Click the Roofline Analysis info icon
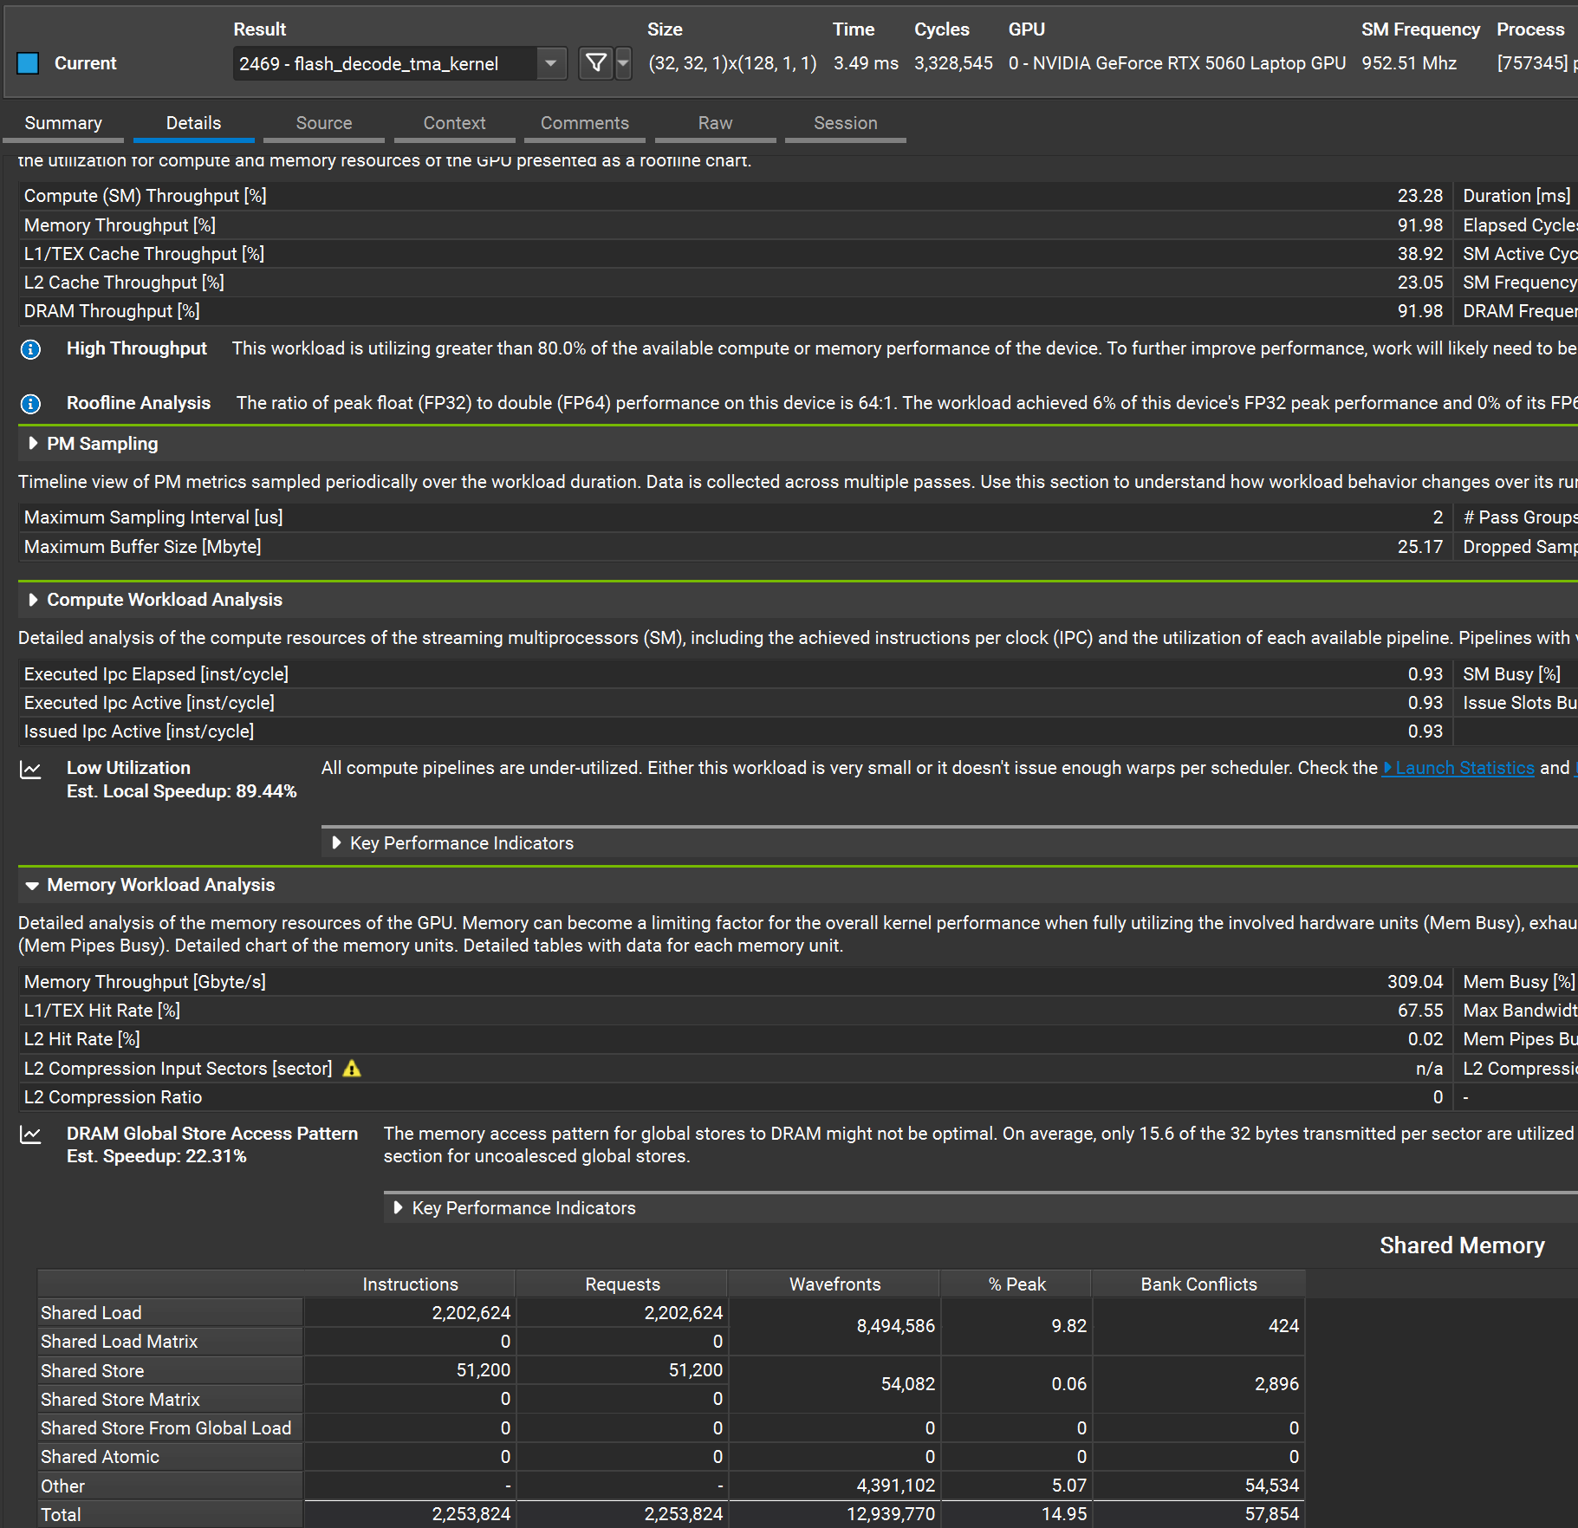Image resolution: width=1578 pixels, height=1528 pixels. pyautogui.click(x=30, y=404)
